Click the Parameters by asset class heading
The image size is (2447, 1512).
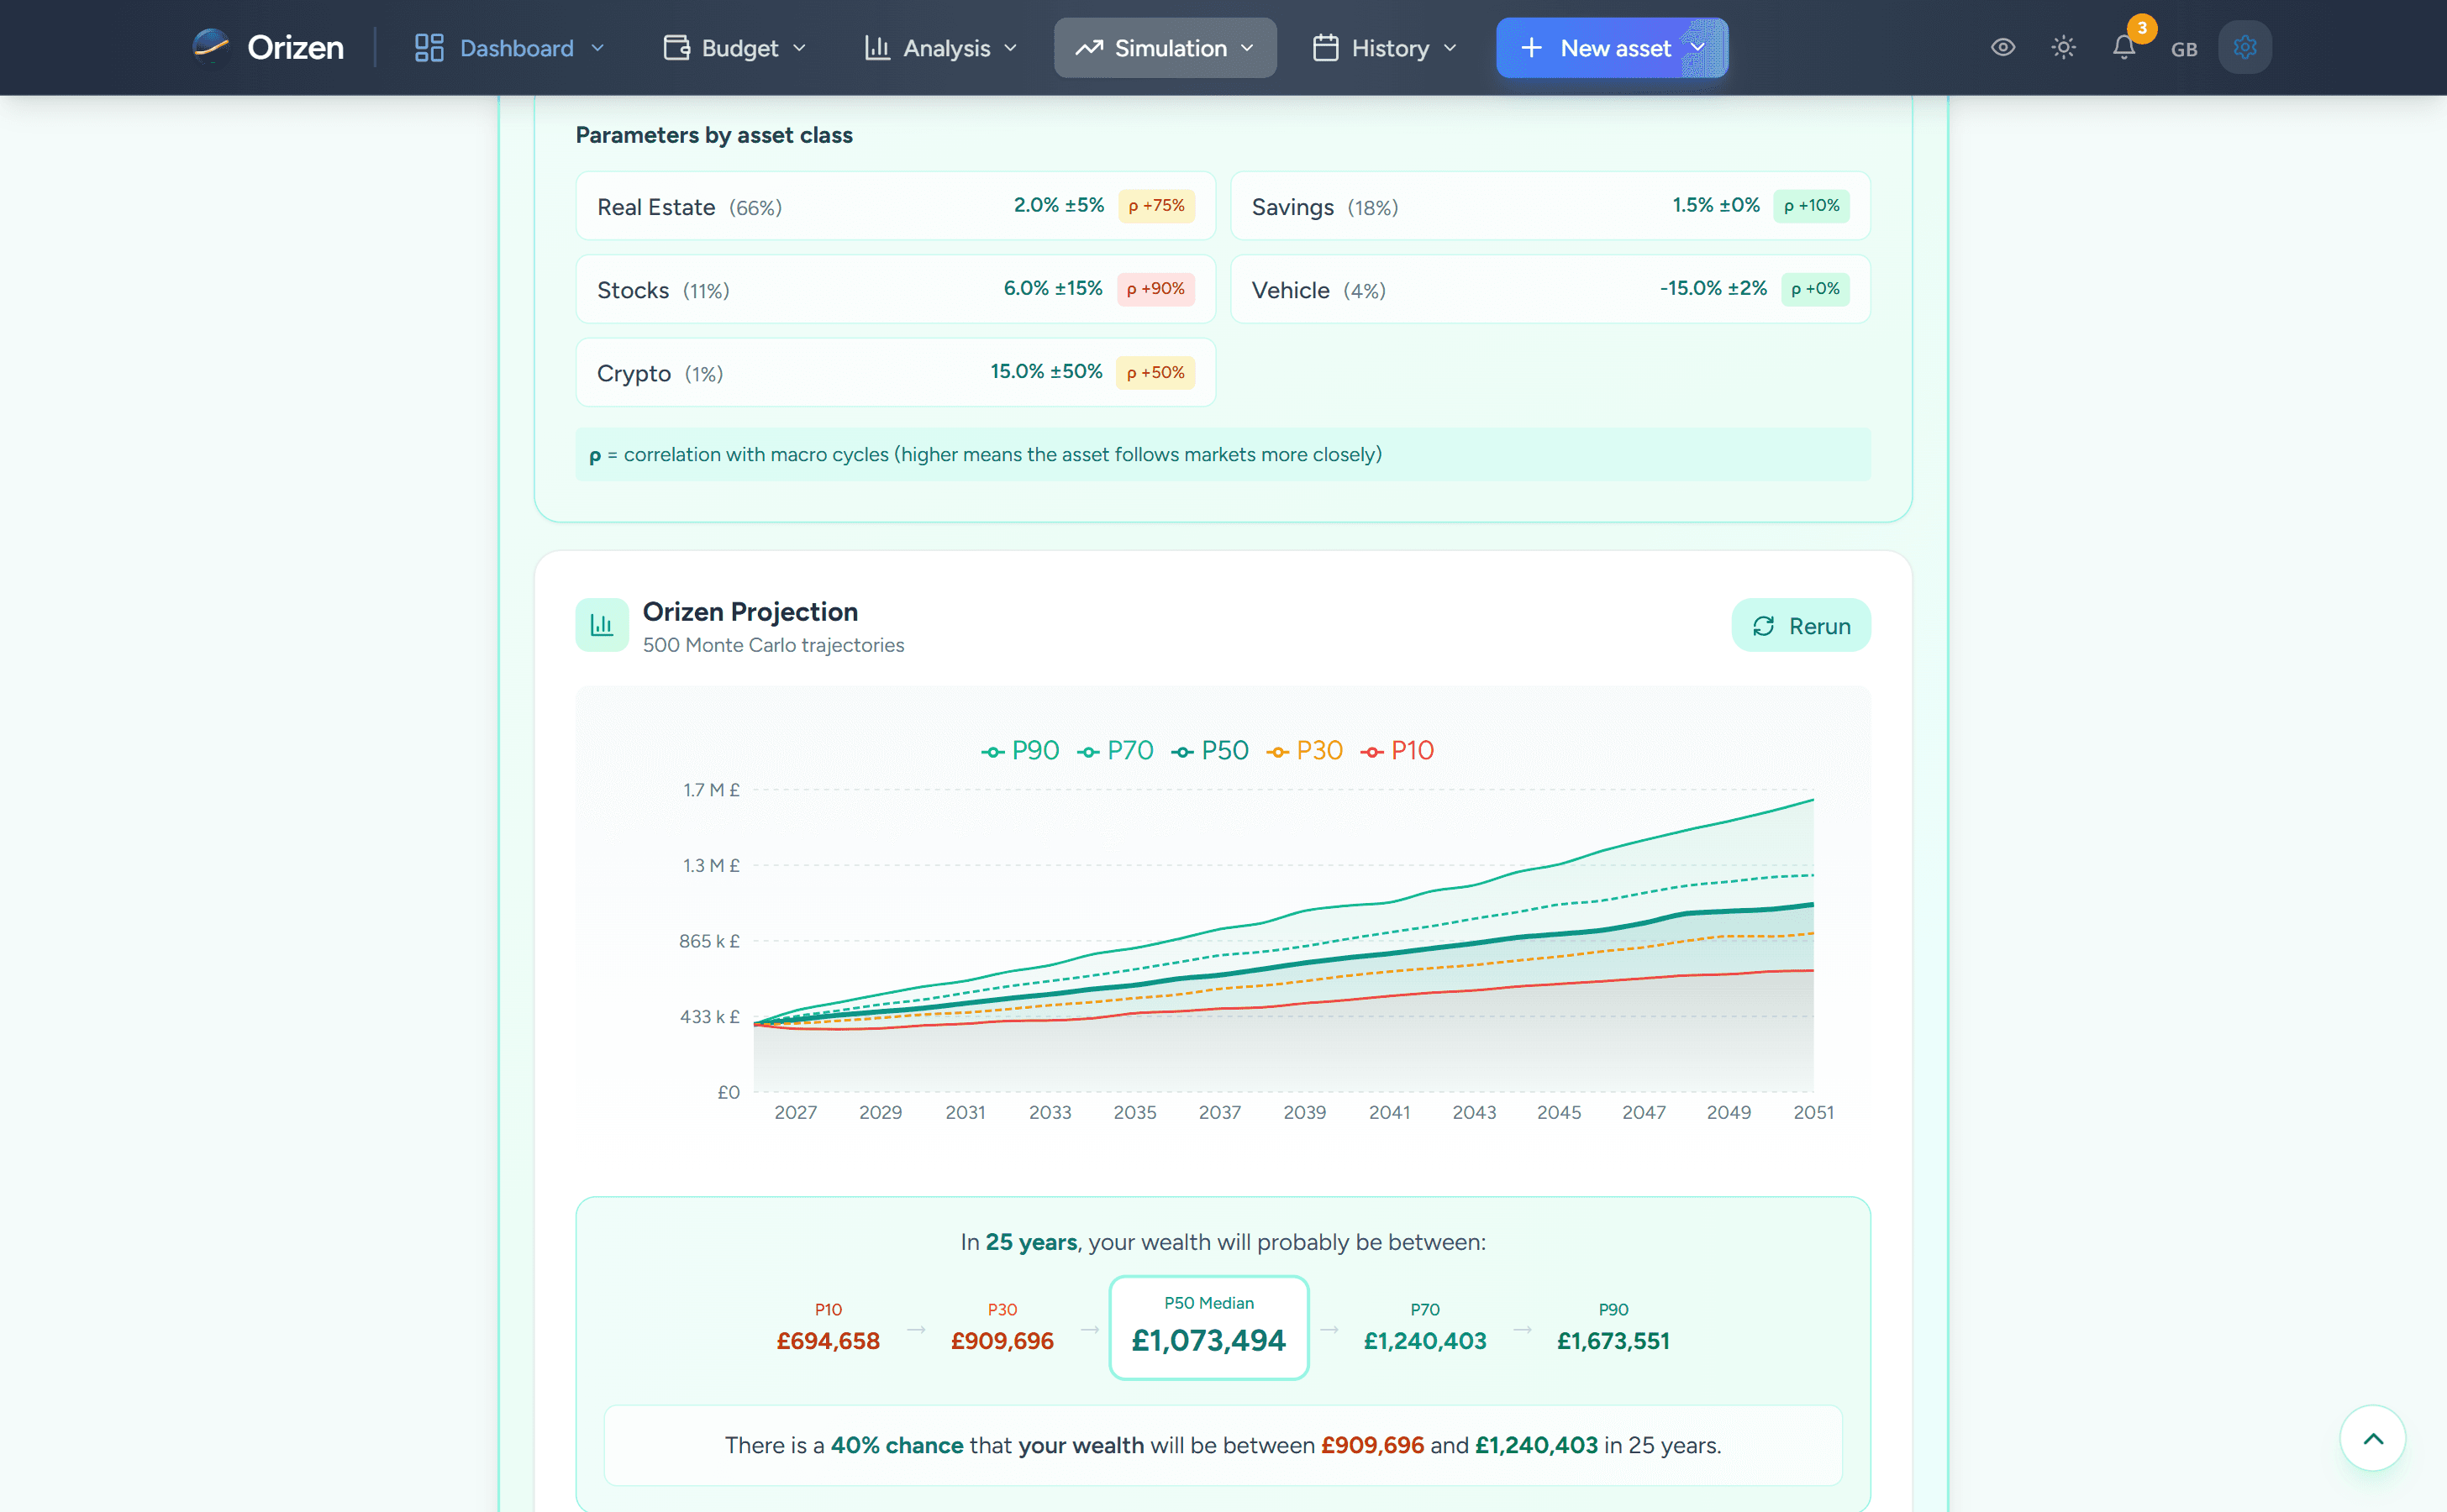(714, 135)
